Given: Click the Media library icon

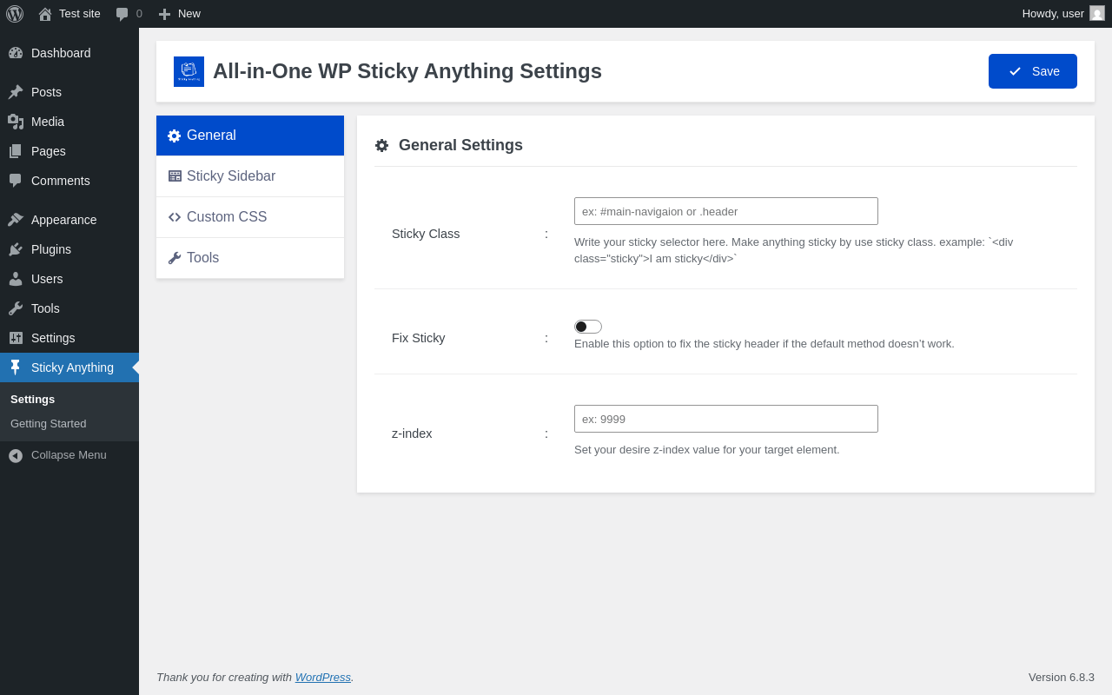Looking at the screenshot, I should pos(16,122).
